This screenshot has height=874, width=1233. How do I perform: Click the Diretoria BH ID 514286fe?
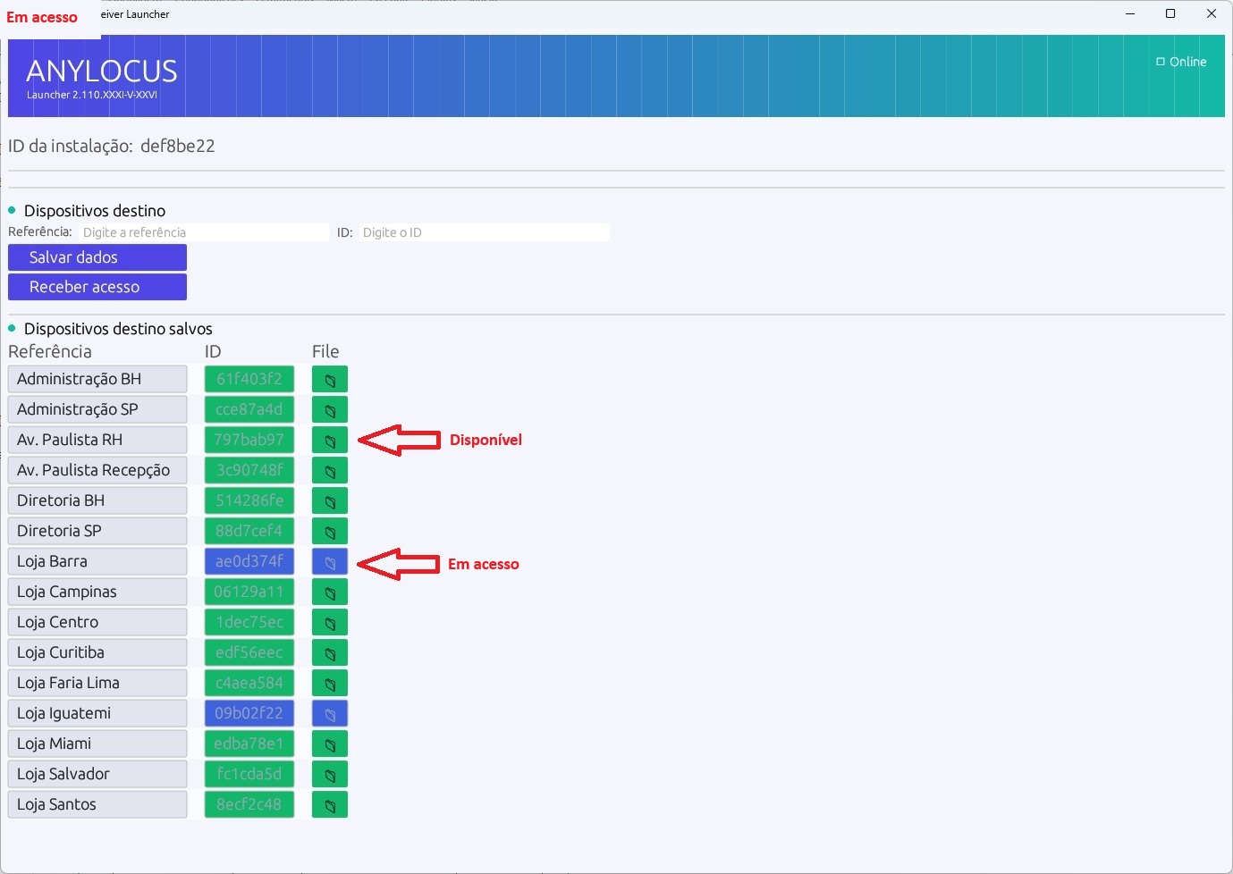coord(249,501)
